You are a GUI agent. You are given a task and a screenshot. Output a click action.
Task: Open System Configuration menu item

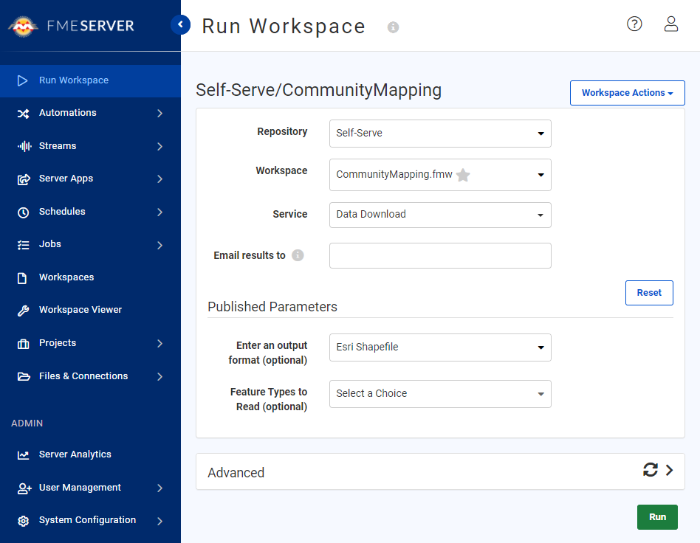coord(90,520)
